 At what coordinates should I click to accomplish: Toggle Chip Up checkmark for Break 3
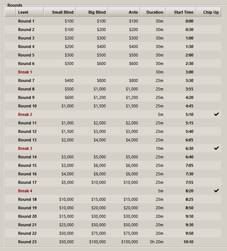click(x=216, y=148)
